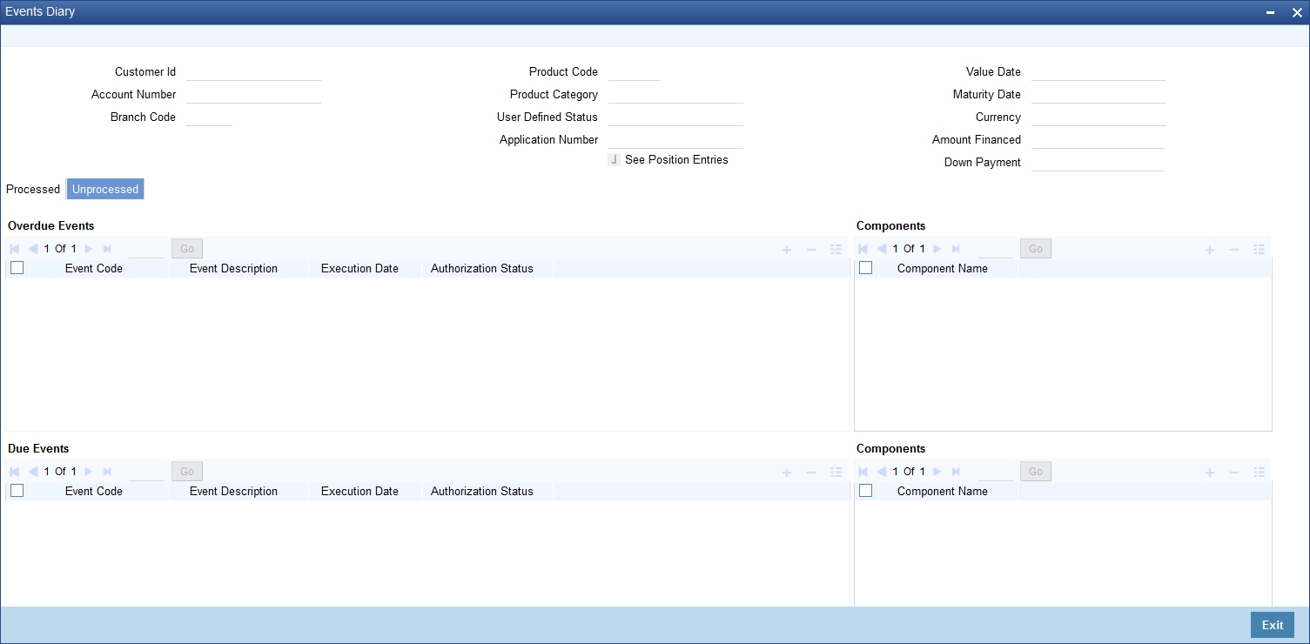Open single record view for Overdue Events
1310x644 pixels.
(x=836, y=250)
